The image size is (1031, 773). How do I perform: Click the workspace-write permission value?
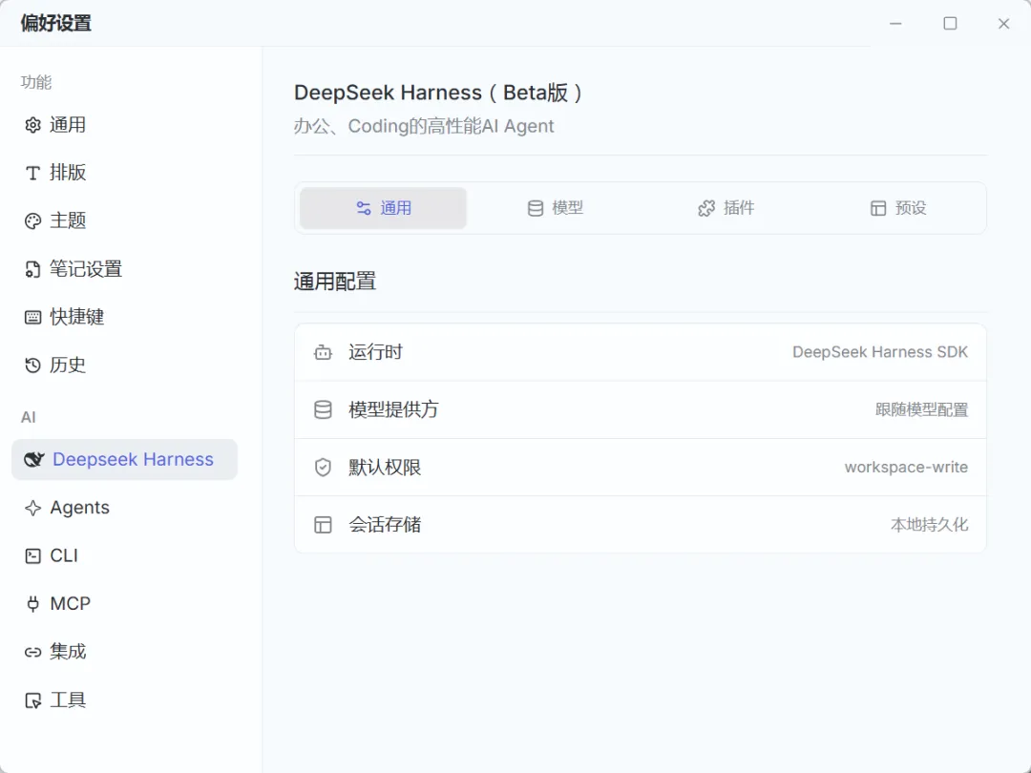(906, 468)
